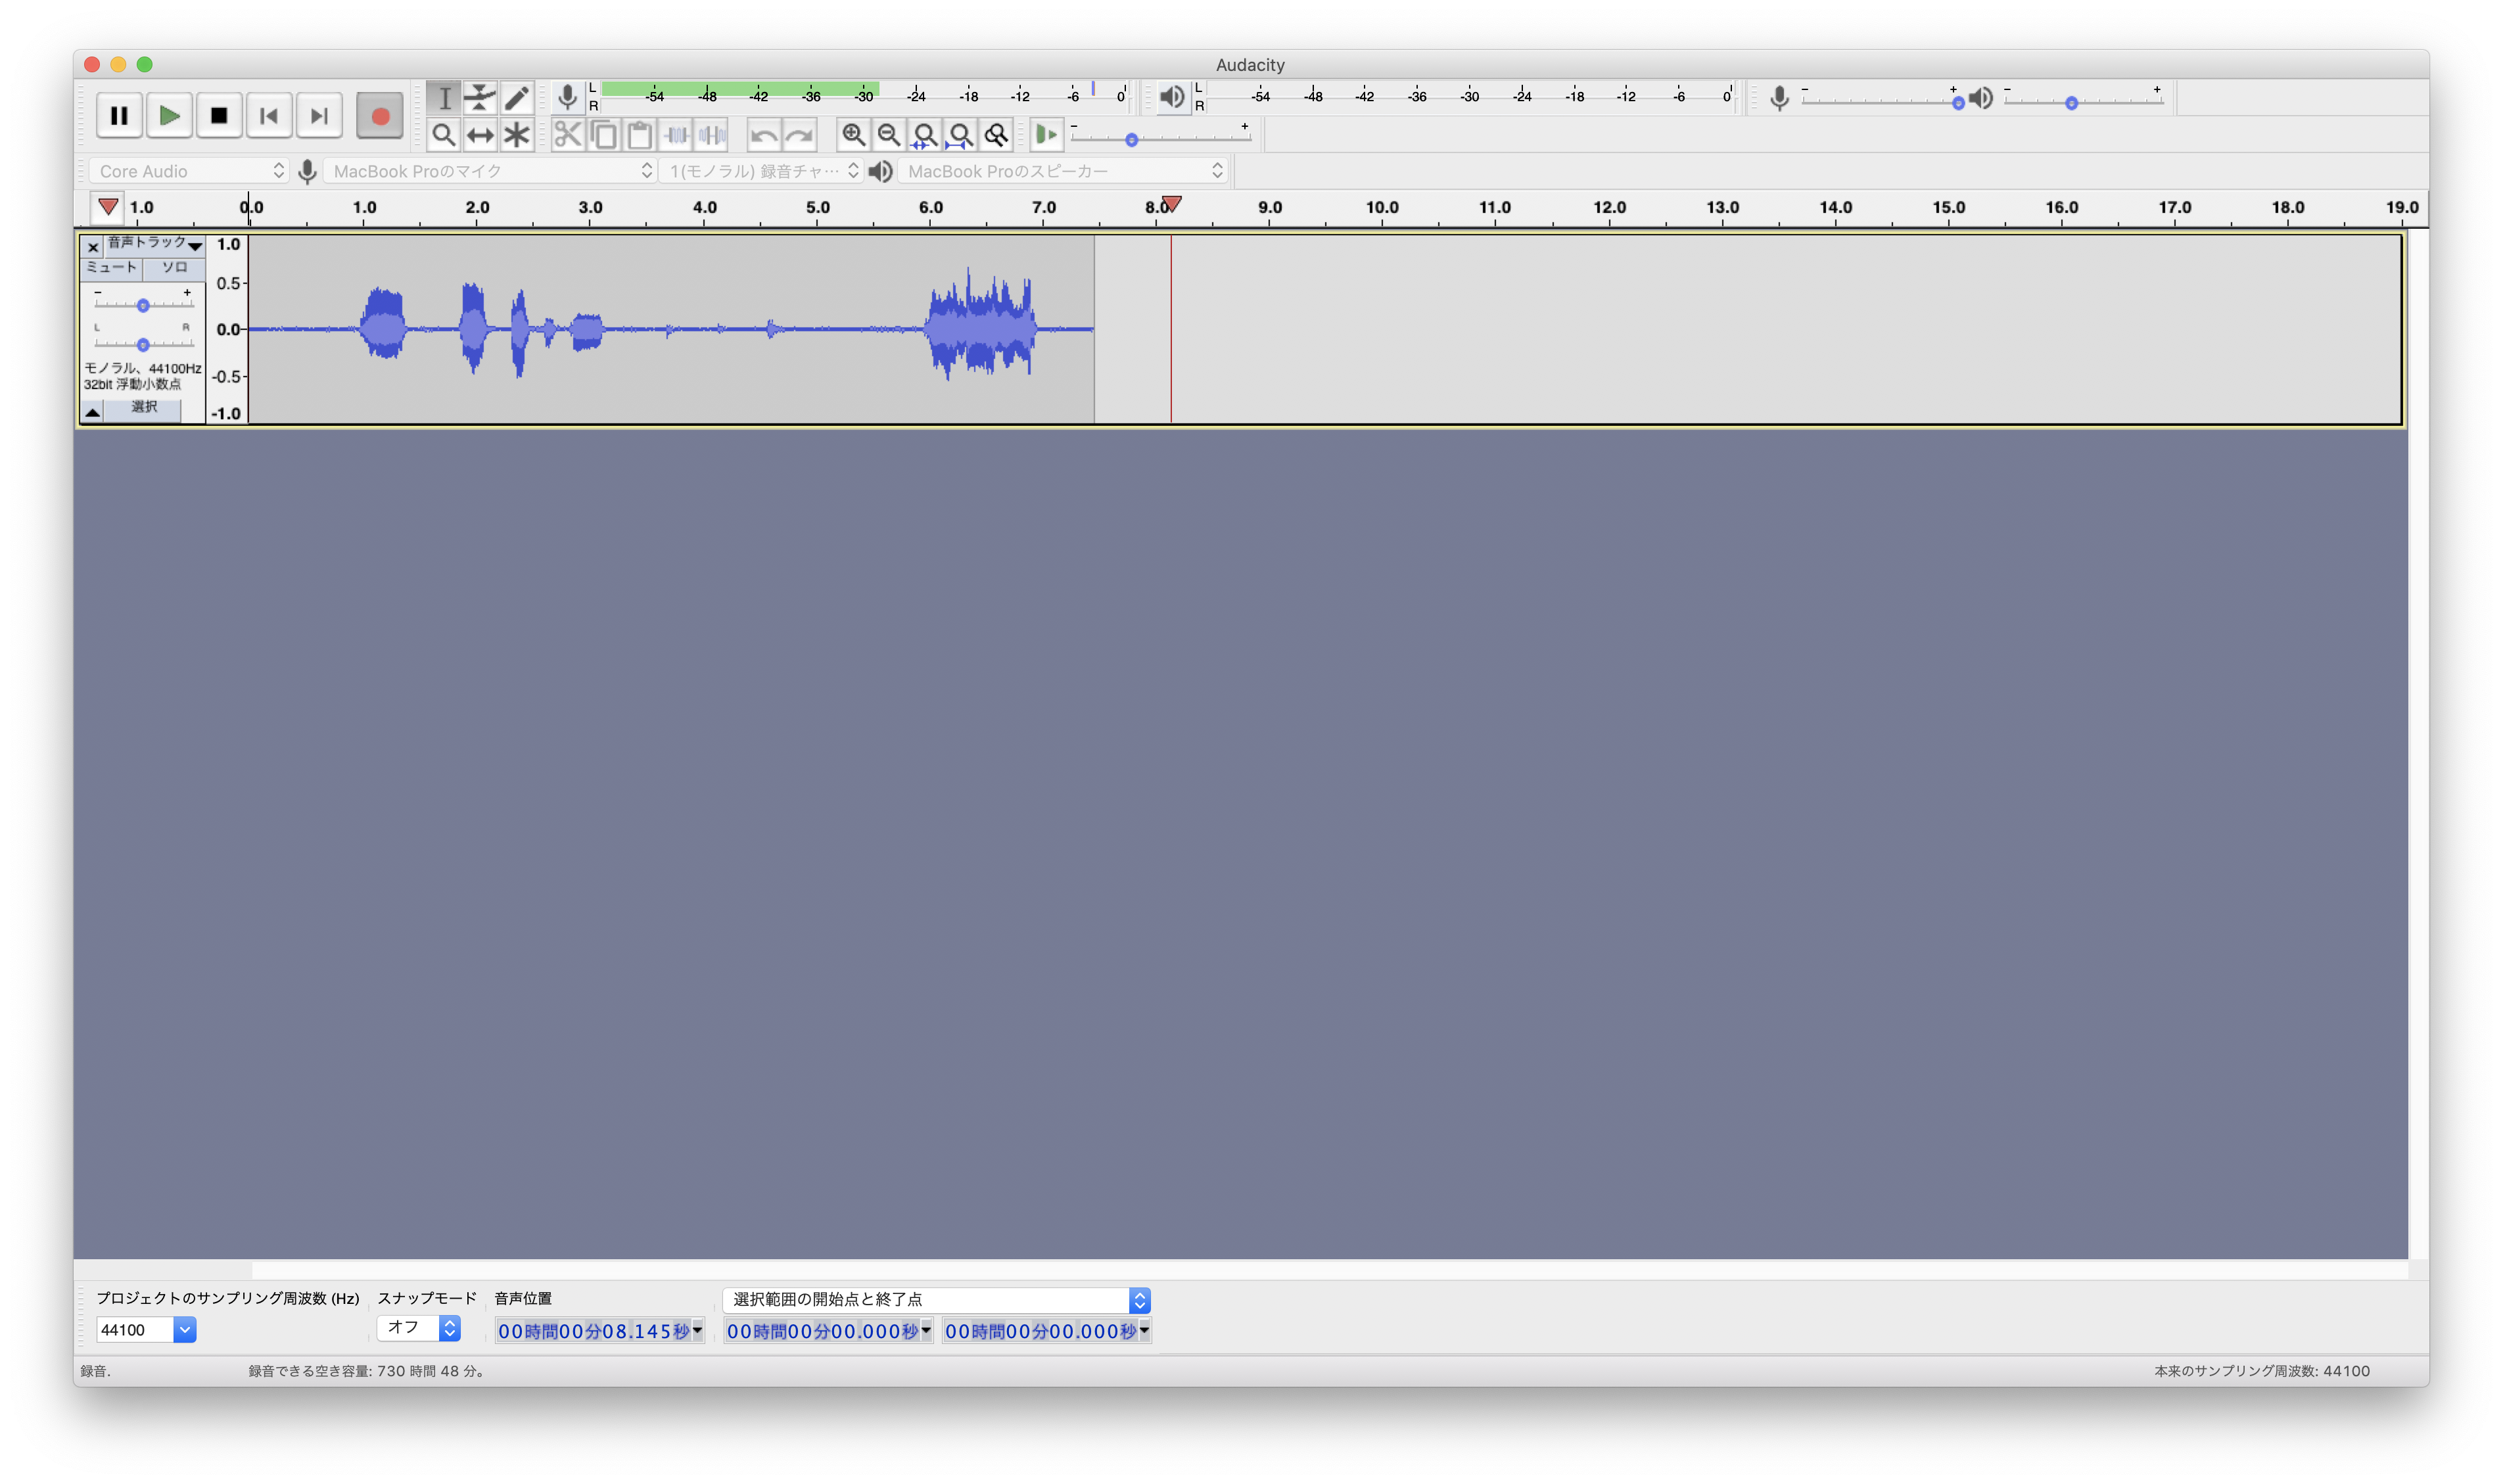
Task: Adjust the track gain slider
Action: click(x=143, y=305)
